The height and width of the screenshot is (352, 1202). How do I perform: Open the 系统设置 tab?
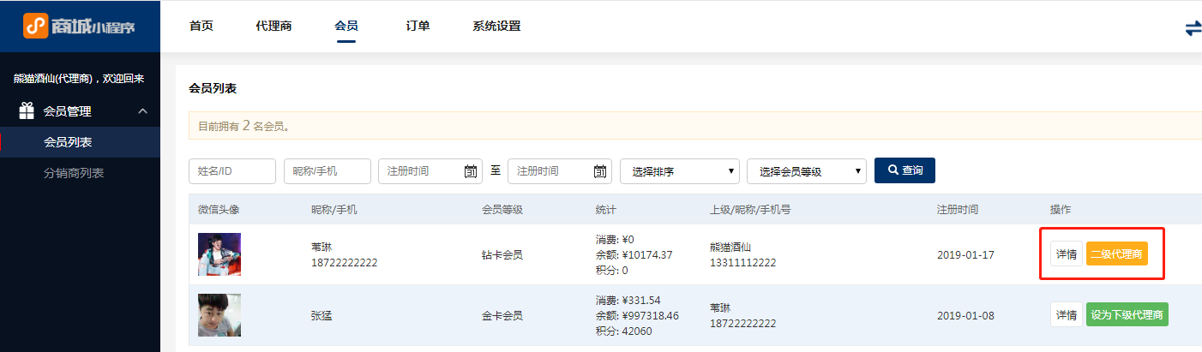pyautogui.click(x=496, y=26)
